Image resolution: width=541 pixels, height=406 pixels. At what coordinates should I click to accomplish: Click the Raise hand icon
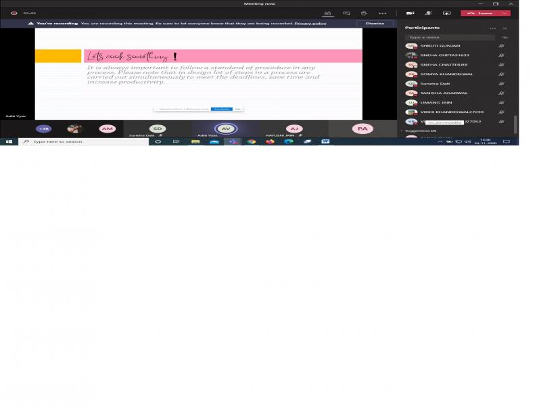[364, 13]
